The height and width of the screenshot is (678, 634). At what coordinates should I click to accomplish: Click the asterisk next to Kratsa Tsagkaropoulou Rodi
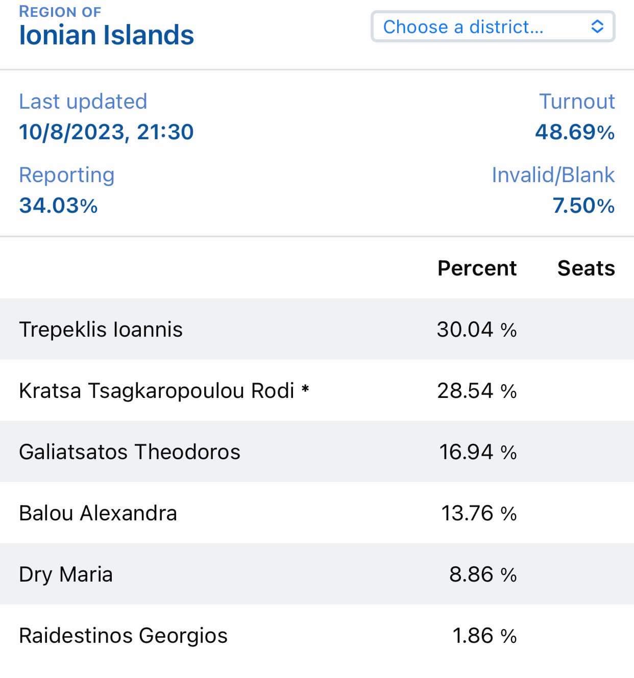pos(305,389)
